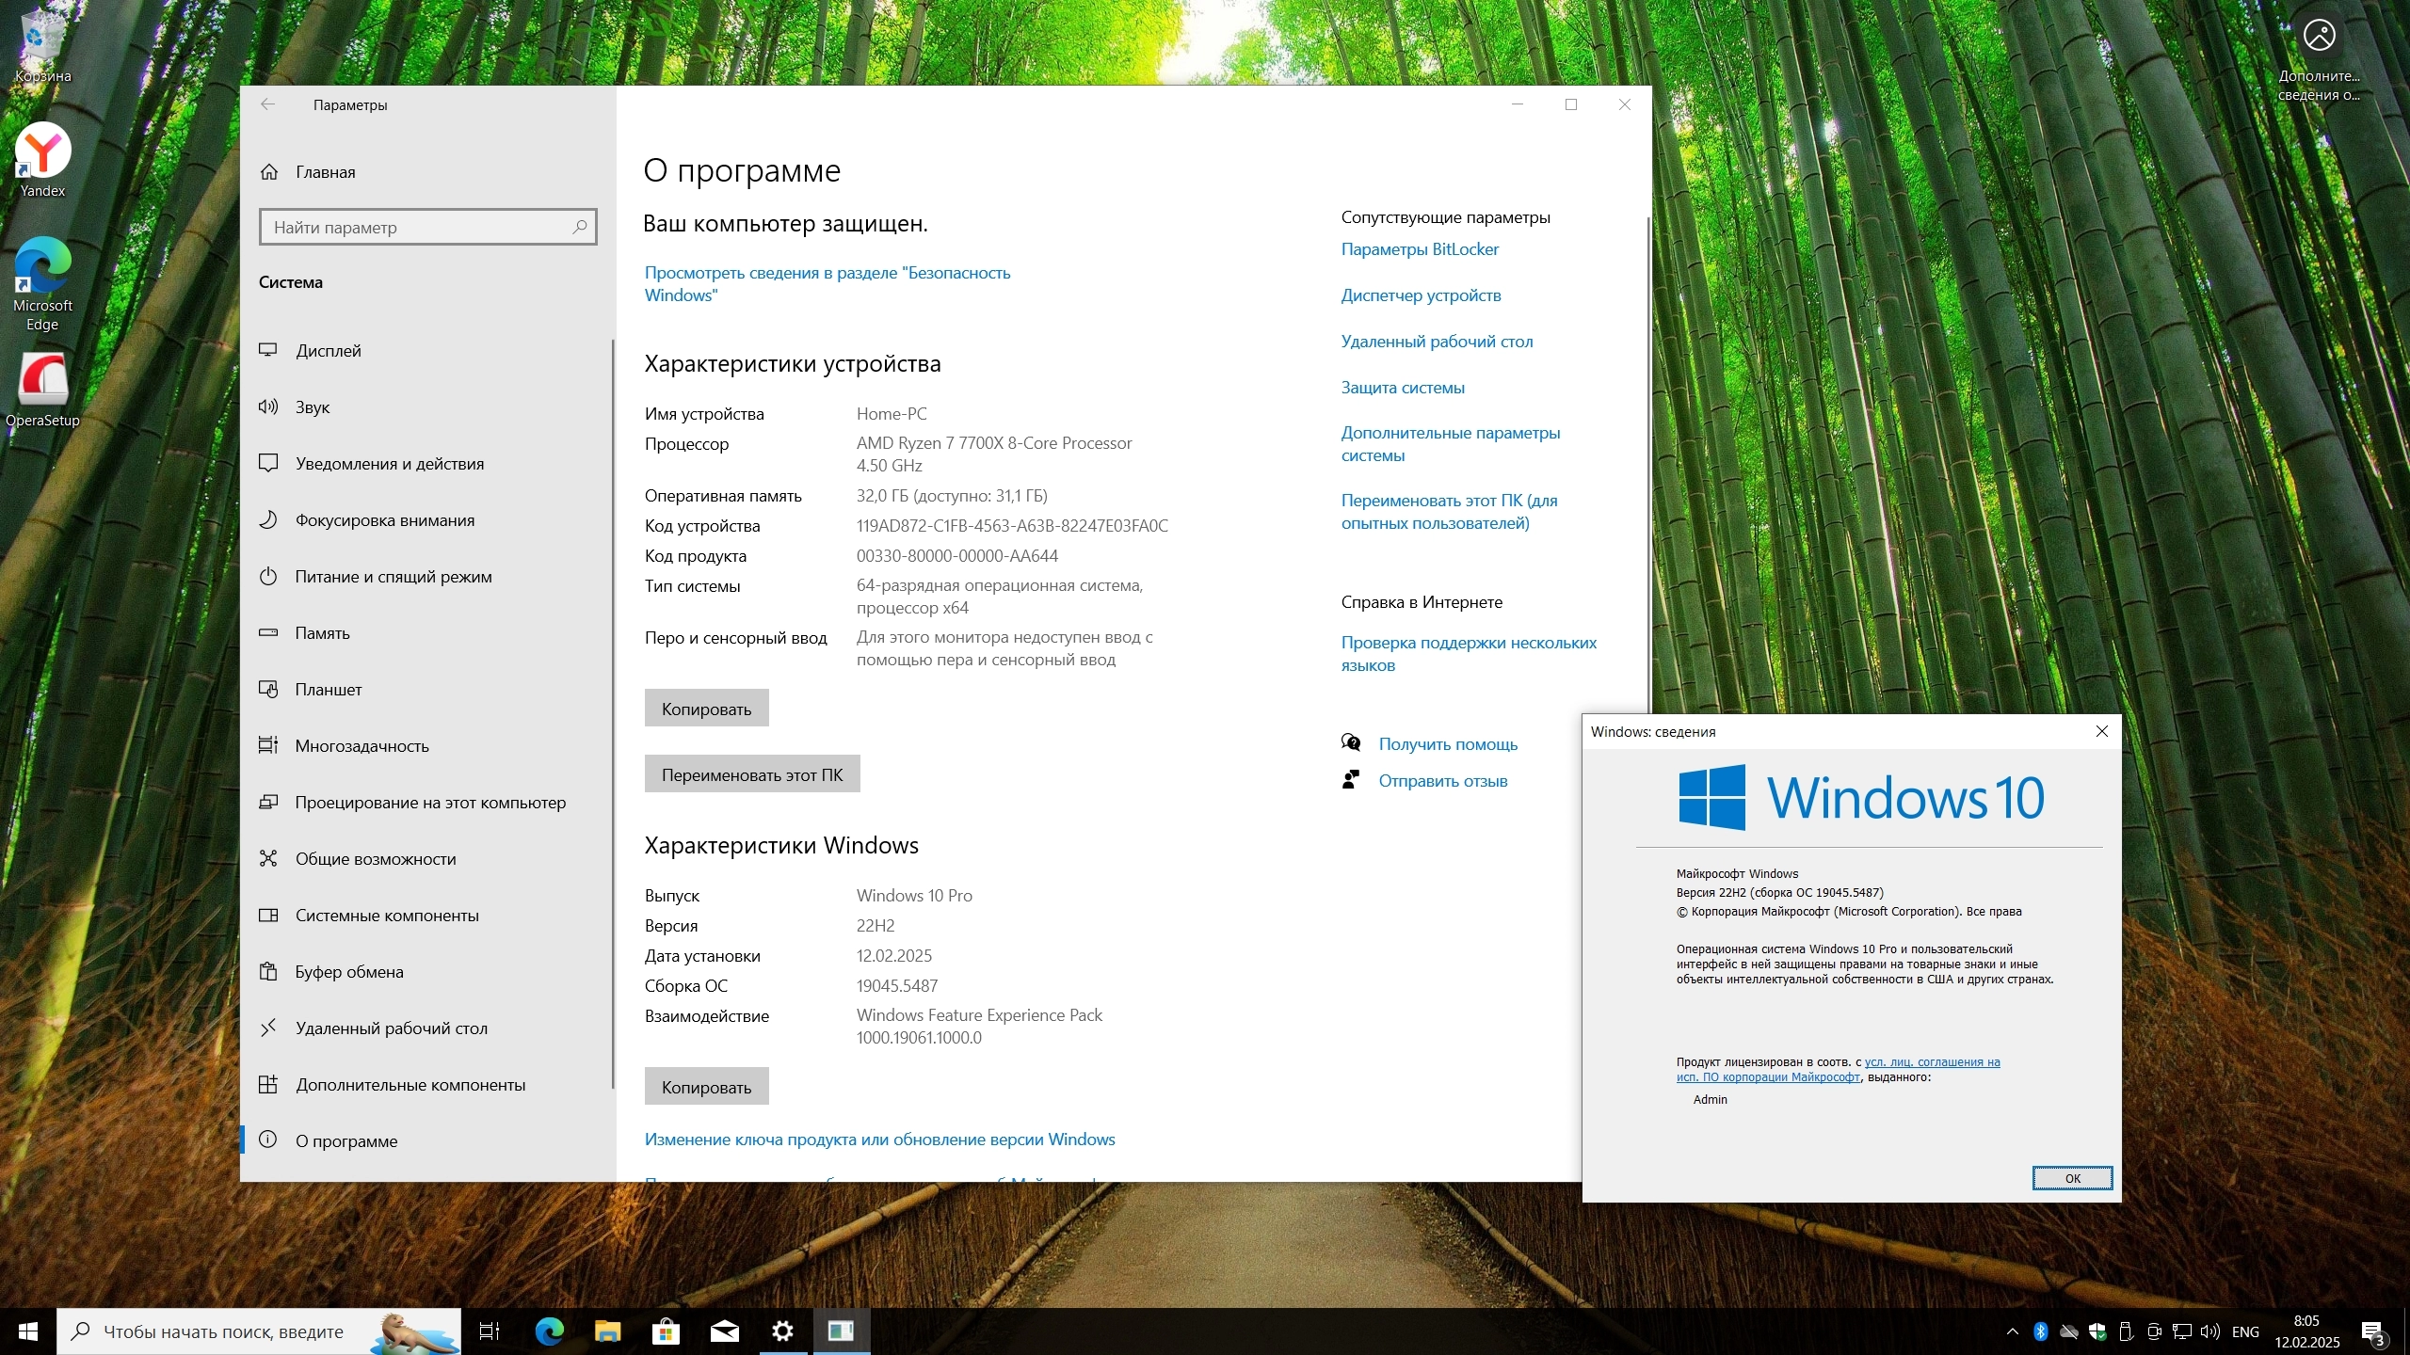Click the Get help chat icon
The height and width of the screenshot is (1355, 2410).
tap(1351, 743)
